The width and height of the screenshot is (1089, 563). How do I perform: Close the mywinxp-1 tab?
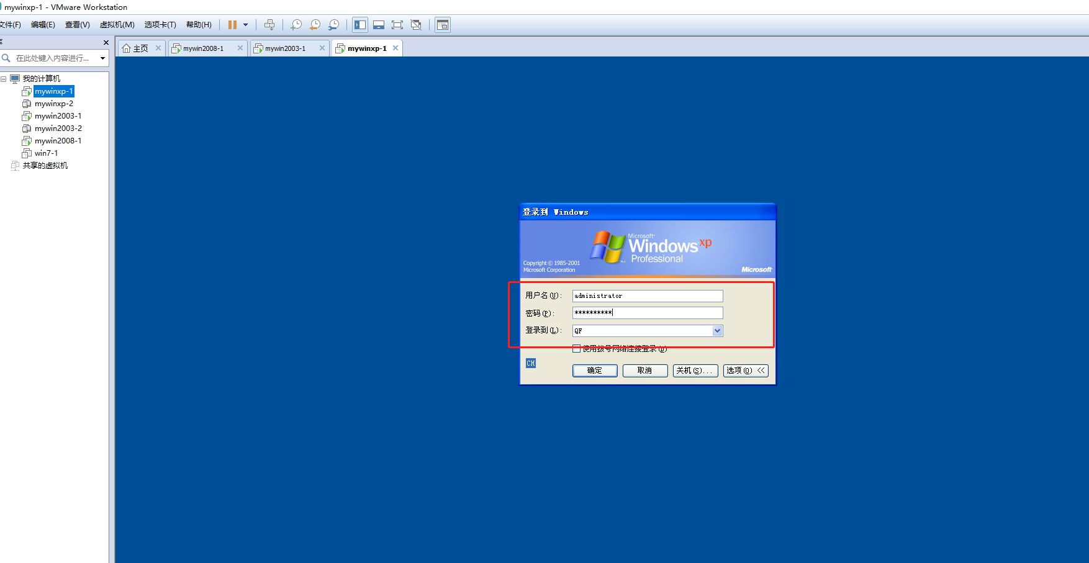[x=395, y=48]
